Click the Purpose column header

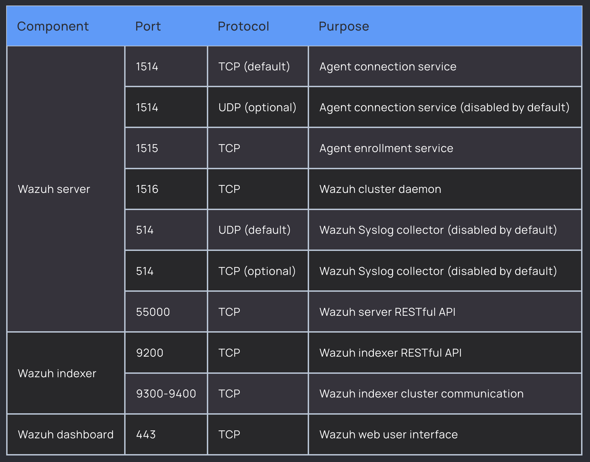coord(344,26)
